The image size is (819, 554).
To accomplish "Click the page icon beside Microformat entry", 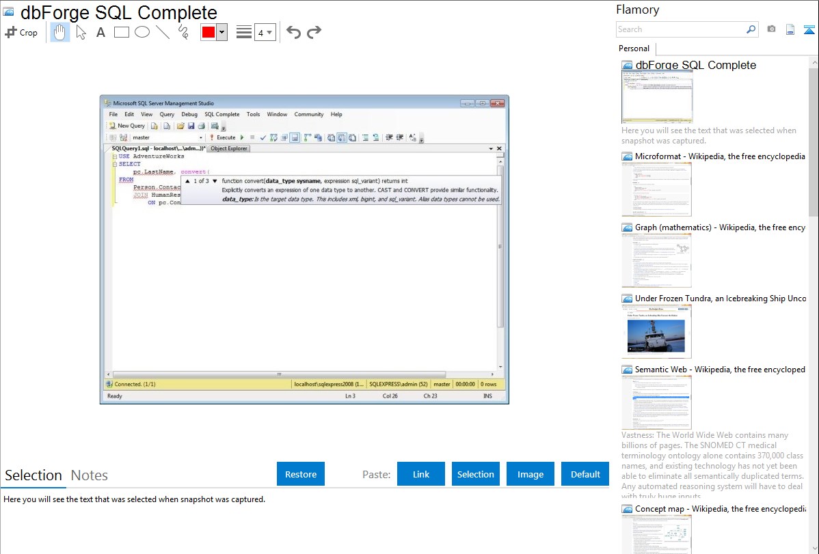I will 628,156.
